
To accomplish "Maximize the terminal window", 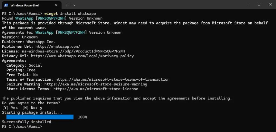I will 259,4.
